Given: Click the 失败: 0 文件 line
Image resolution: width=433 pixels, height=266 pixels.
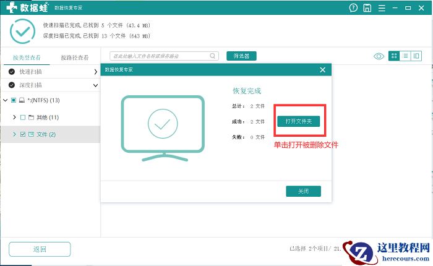Looking at the screenshot, I should click(248, 137).
